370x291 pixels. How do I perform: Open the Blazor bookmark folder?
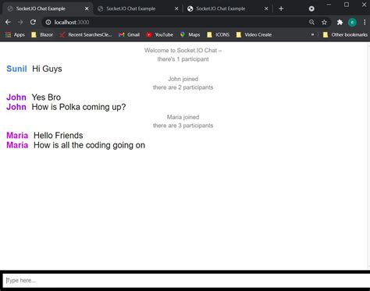(42, 34)
